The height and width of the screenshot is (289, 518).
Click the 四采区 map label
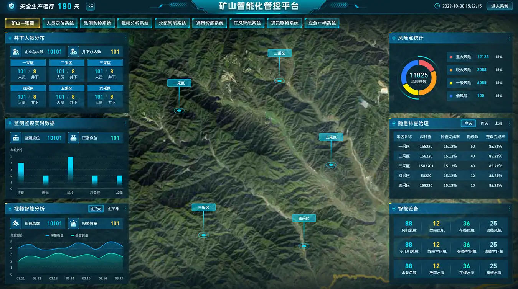point(304,218)
